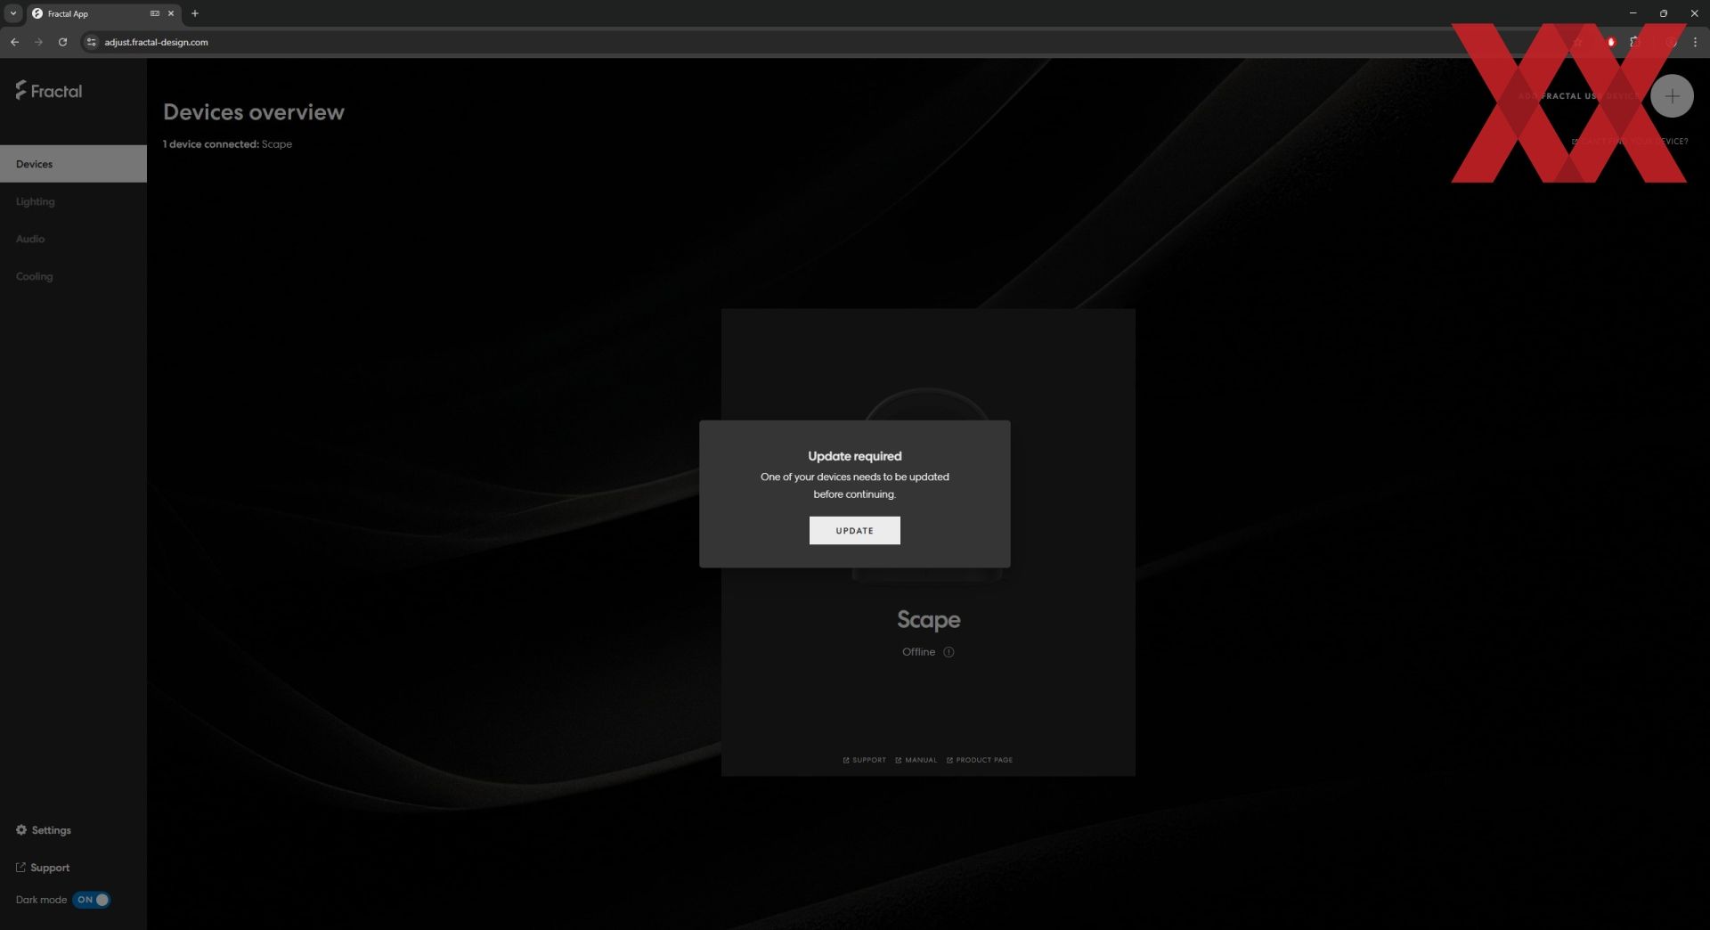Open the SUPPORT link on Scape card
Viewport: 1710px width, 930px height.
[x=864, y=760]
